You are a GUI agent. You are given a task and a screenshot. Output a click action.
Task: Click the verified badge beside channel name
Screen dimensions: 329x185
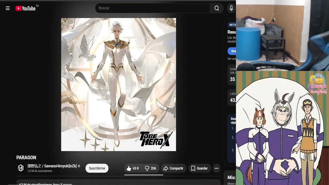(x=79, y=166)
